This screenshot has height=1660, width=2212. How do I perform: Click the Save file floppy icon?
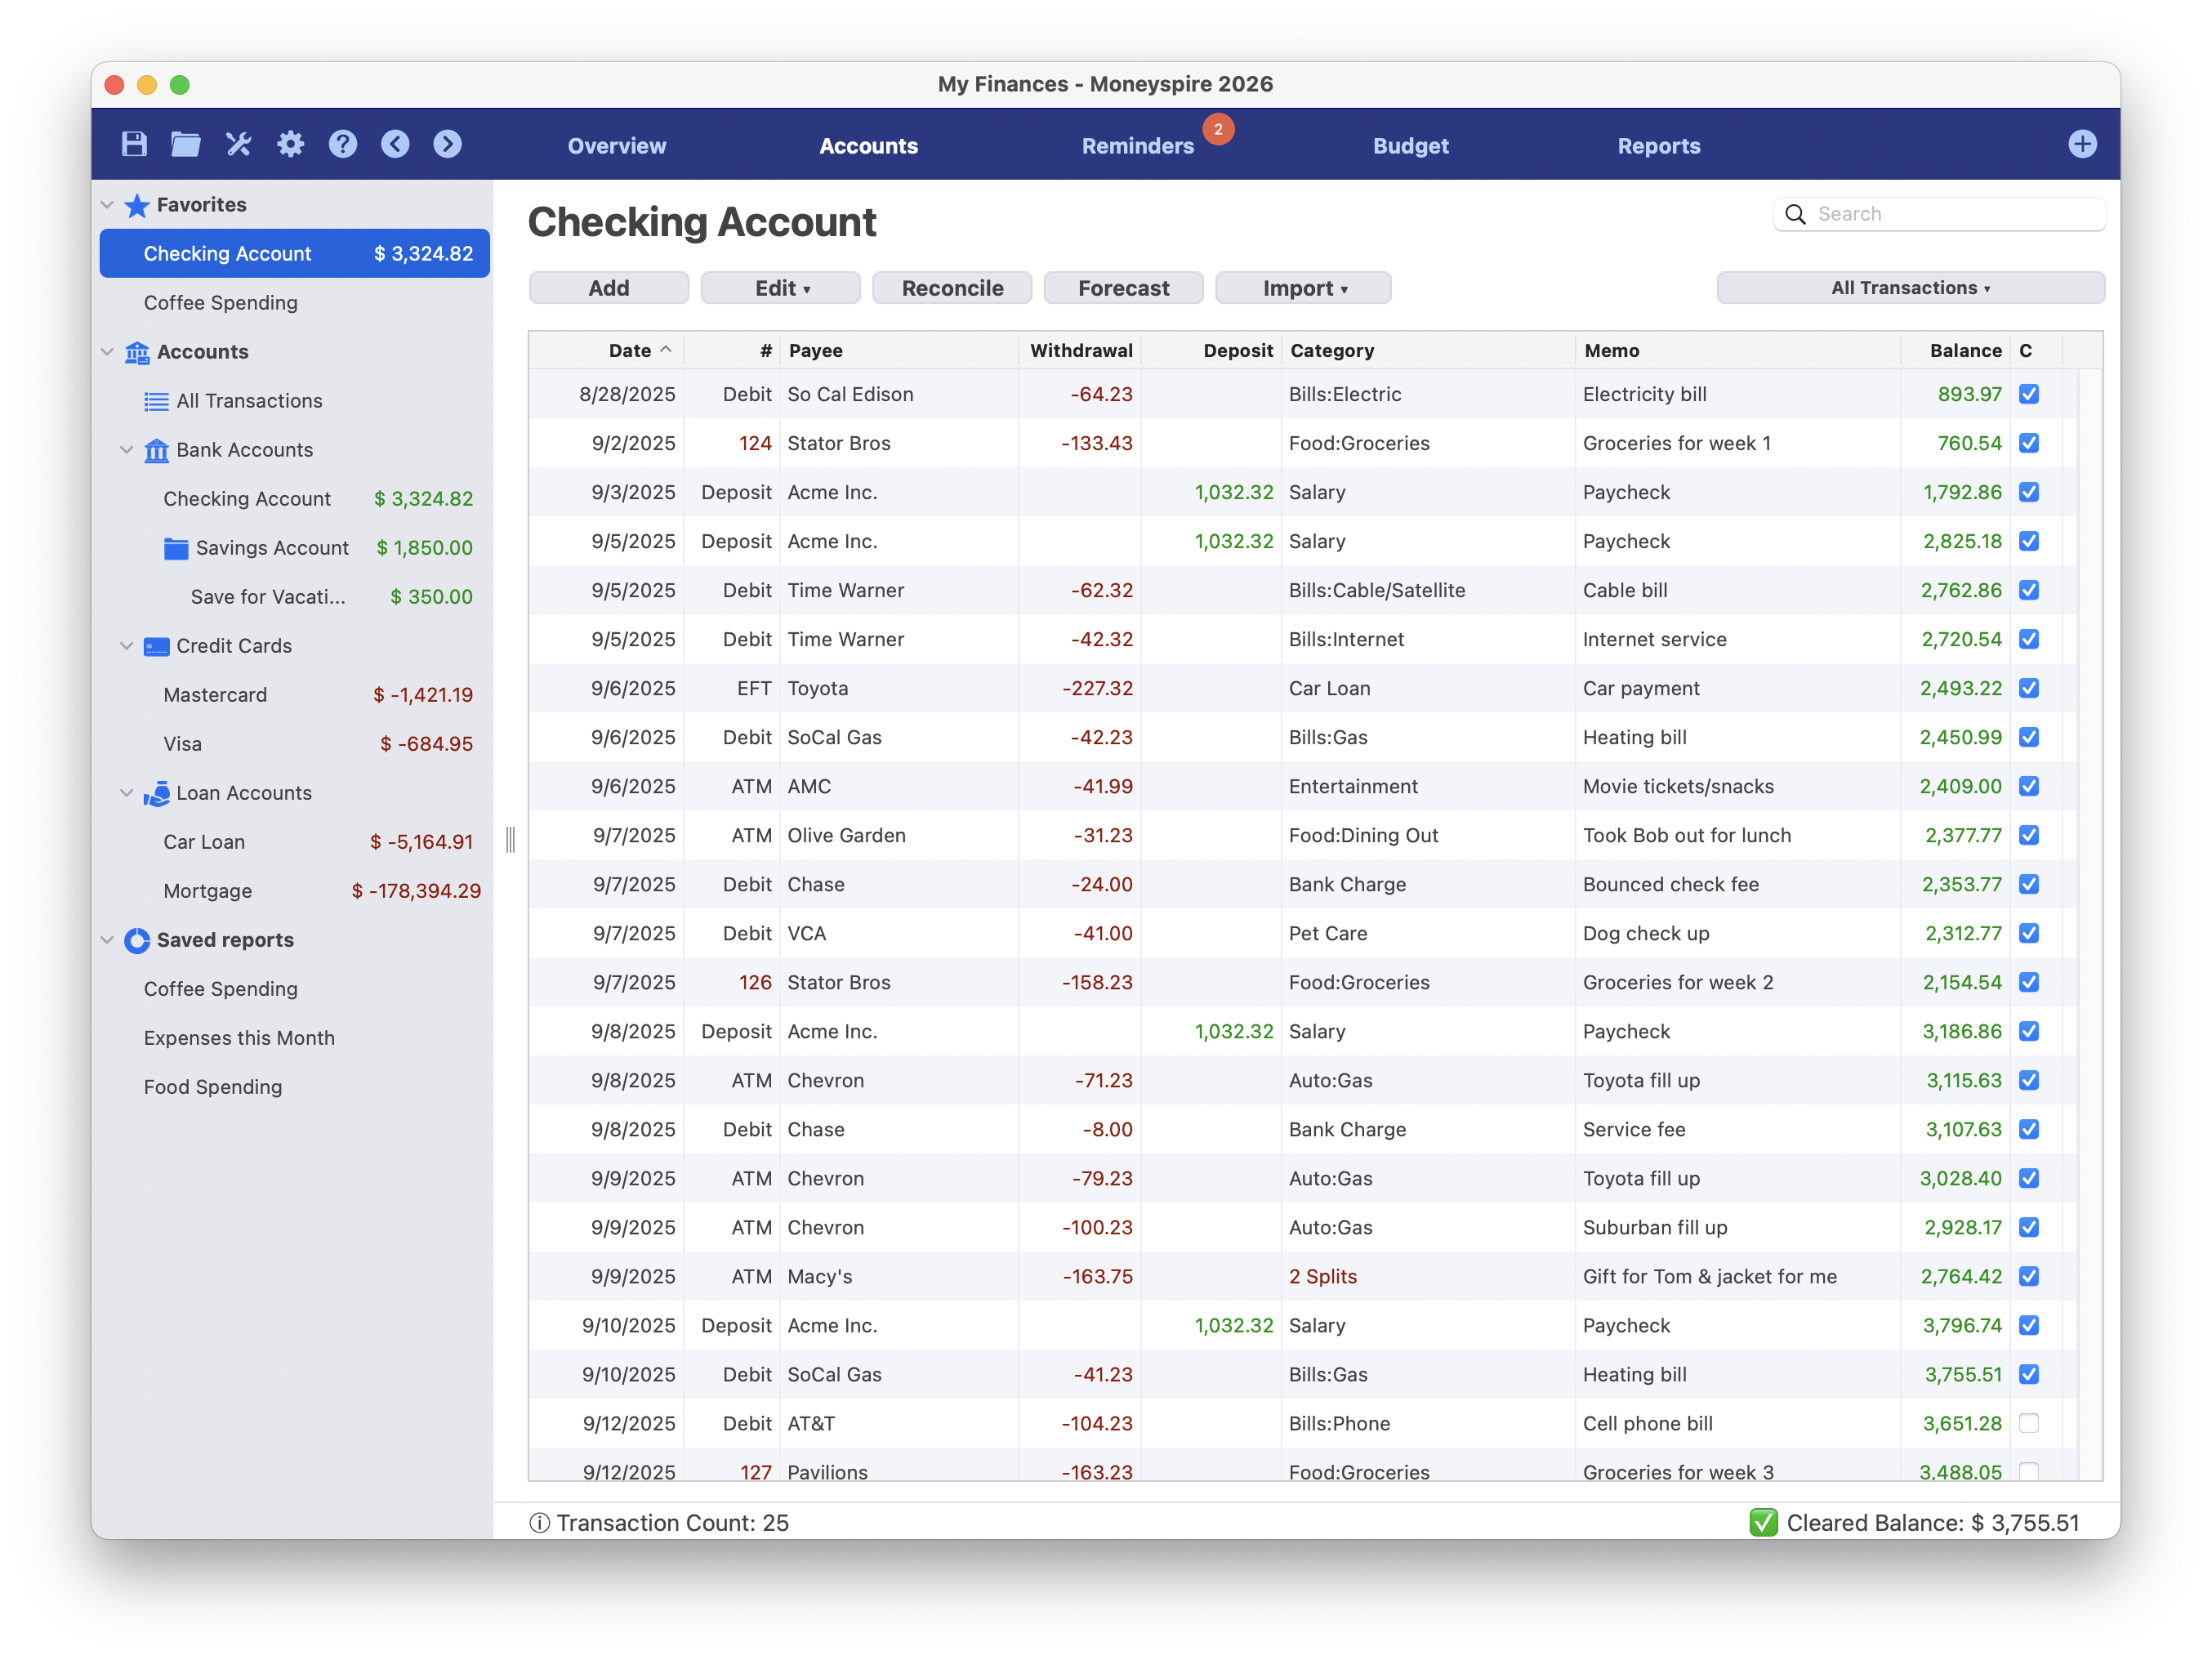(x=134, y=144)
